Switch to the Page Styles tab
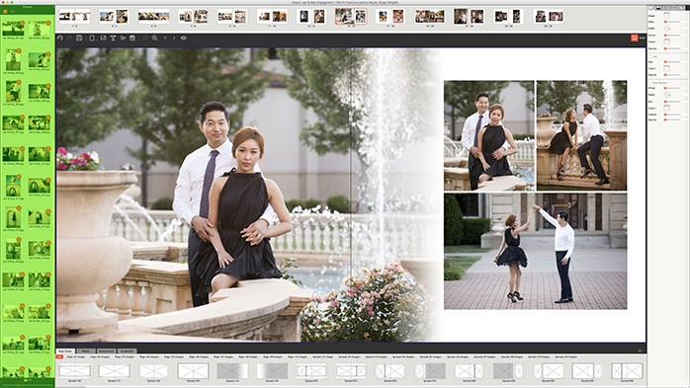 click(65, 351)
